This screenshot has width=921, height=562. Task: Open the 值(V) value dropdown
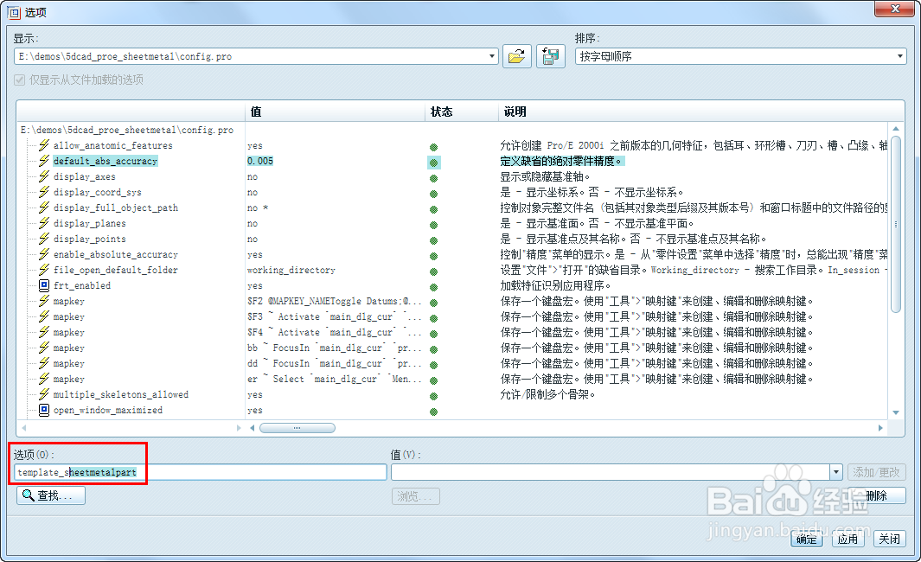(835, 471)
